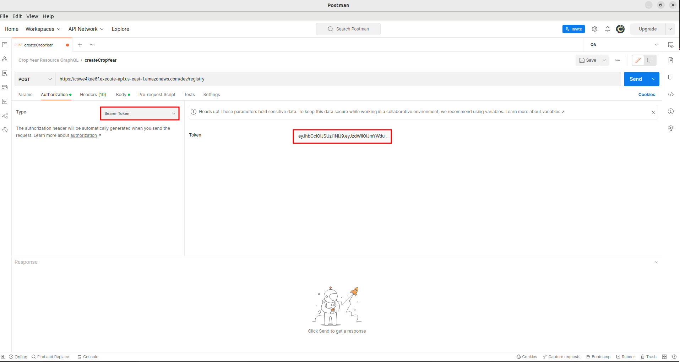The image size is (680, 362).
Task: Open the File menu
Action: pyautogui.click(x=4, y=16)
